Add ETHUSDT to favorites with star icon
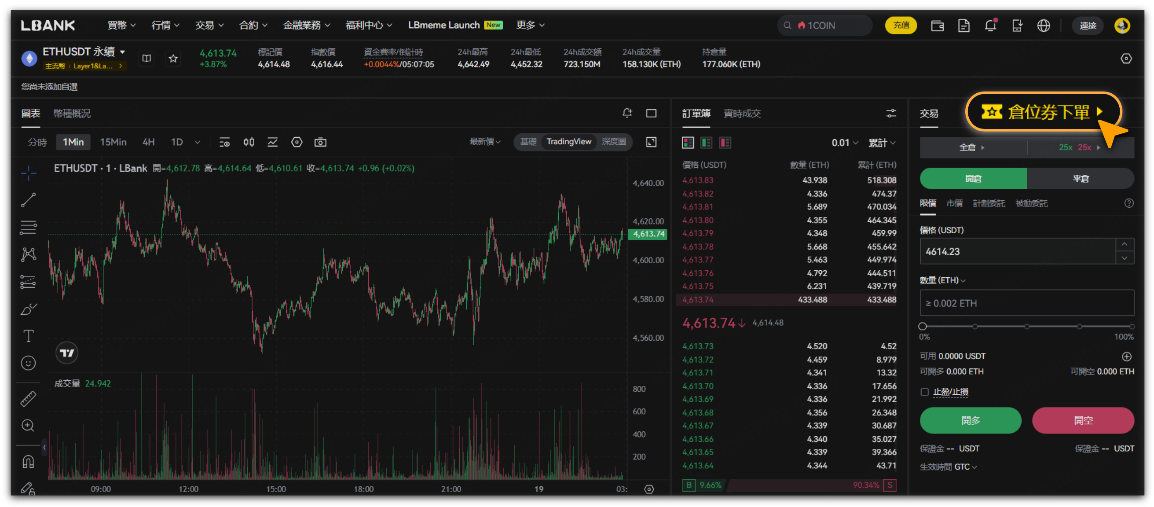This screenshot has height=507, width=1154. pyautogui.click(x=173, y=58)
